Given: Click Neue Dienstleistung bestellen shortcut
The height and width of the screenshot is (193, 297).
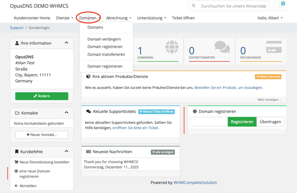Looking at the screenshot, I should [42, 162].
